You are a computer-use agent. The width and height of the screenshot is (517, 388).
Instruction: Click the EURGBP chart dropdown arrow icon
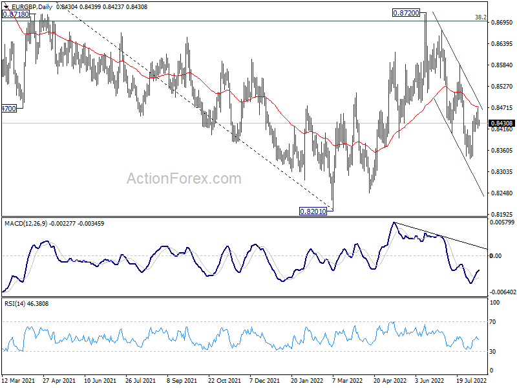pyautogui.click(x=6, y=6)
